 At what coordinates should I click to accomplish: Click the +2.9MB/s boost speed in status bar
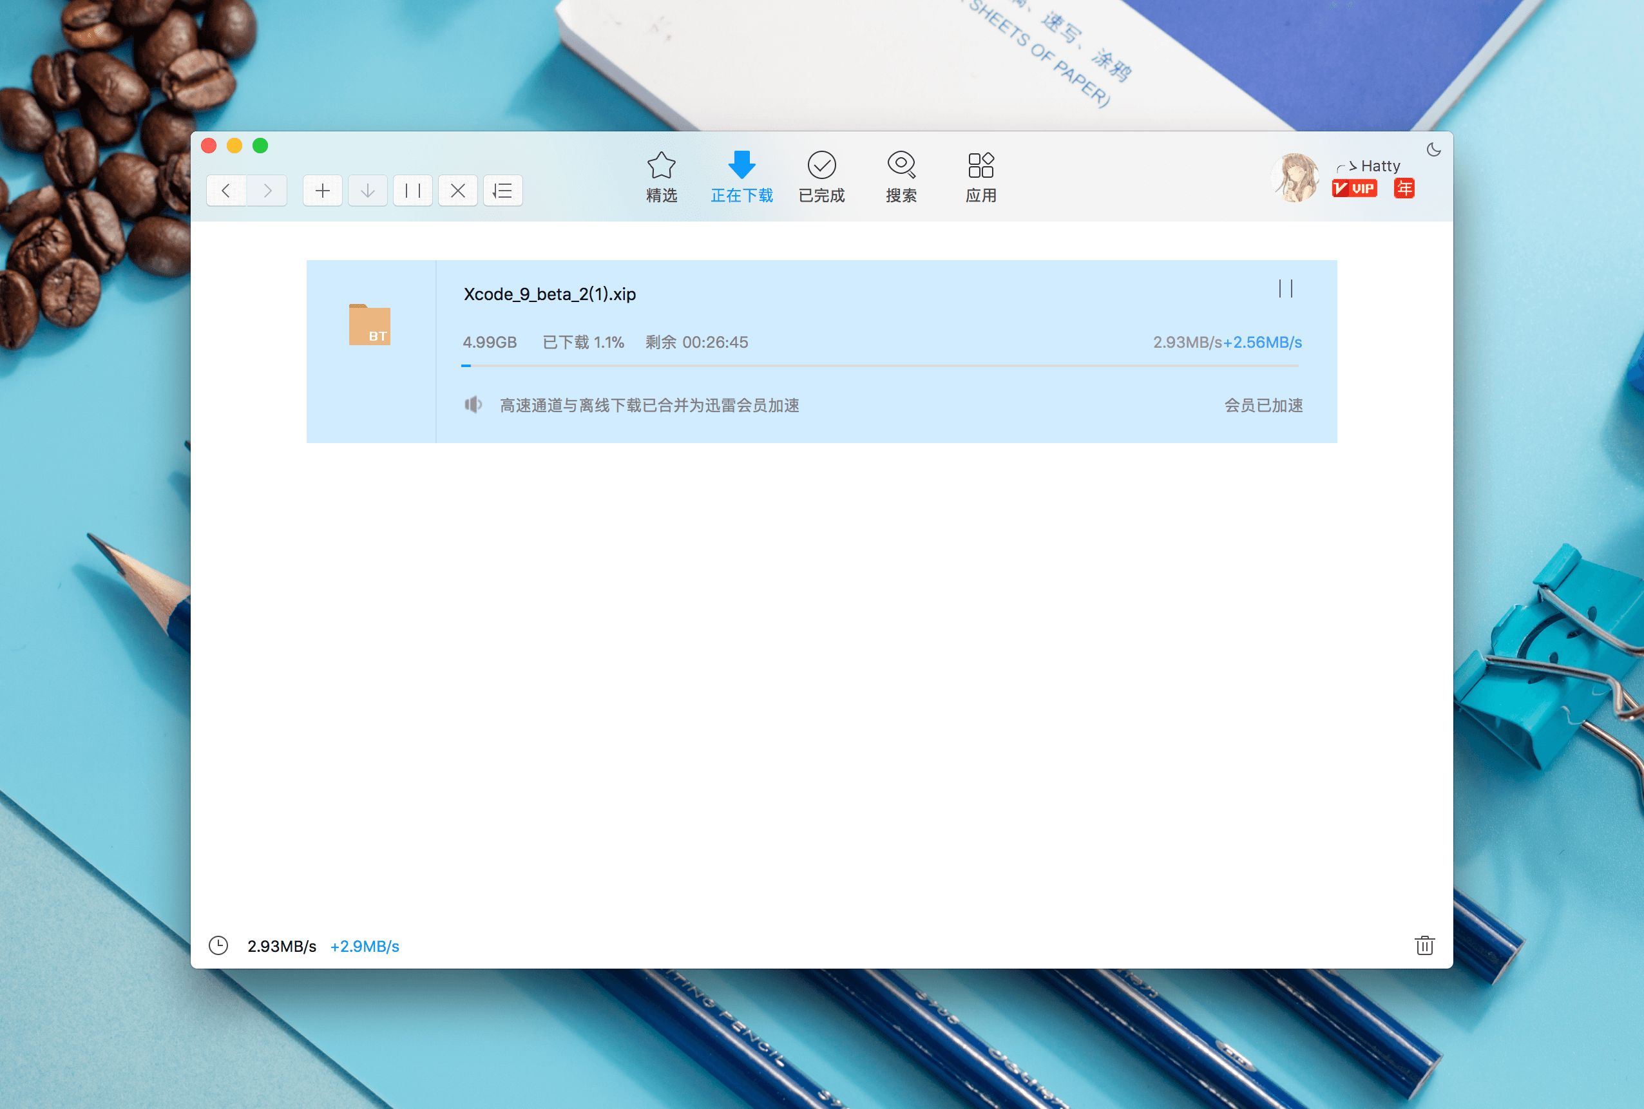click(x=365, y=946)
